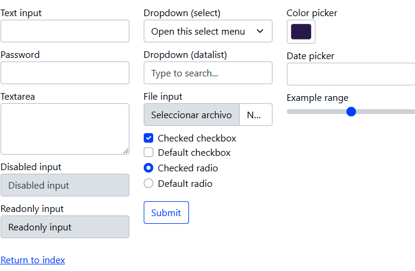This screenshot has width=415, height=271.
Task: Click the file input's truncated filename text
Action: point(255,115)
